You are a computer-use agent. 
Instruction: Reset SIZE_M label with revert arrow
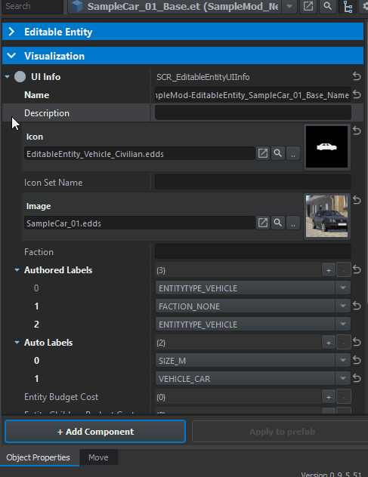click(x=357, y=360)
